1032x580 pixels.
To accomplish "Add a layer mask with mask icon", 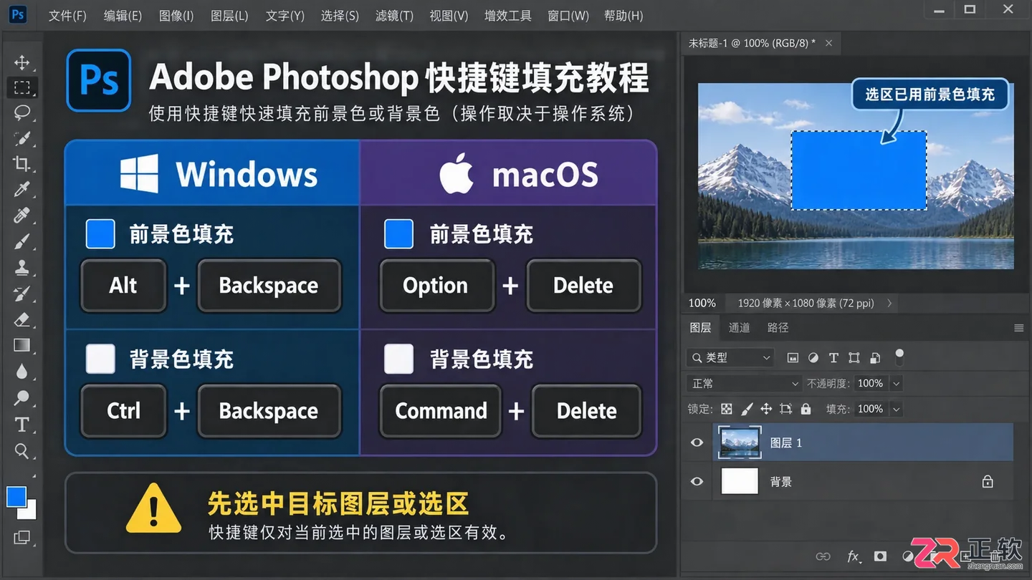I will point(880,556).
